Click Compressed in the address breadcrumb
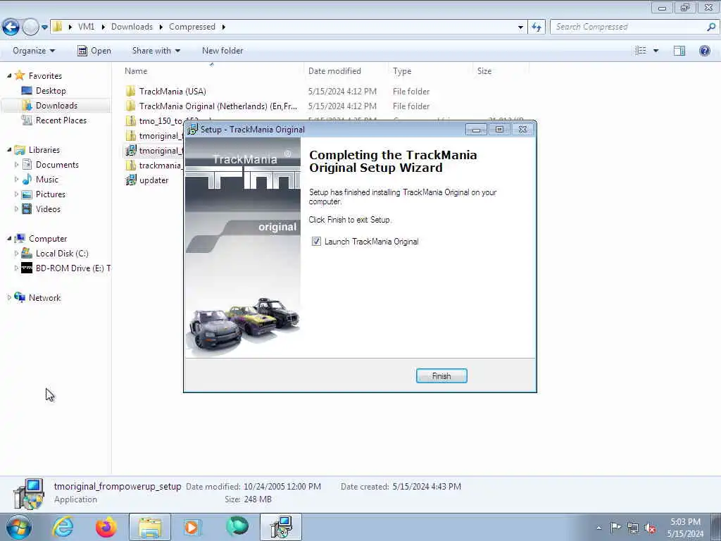Viewport: 721px width, 541px height. pyautogui.click(x=192, y=27)
